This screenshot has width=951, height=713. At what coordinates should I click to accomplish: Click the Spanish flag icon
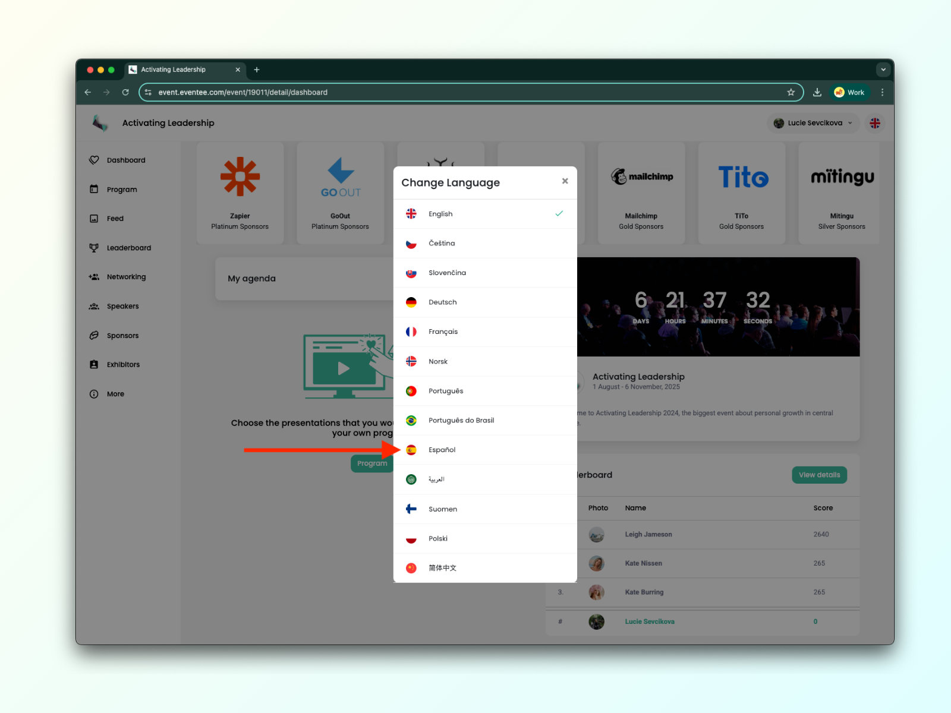pos(411,450)
